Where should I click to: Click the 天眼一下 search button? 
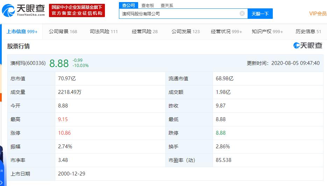[260, 14]
